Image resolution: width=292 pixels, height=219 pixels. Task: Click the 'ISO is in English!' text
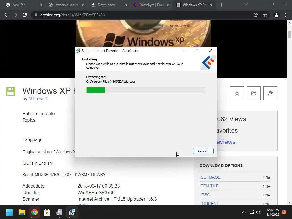(38, 163)
